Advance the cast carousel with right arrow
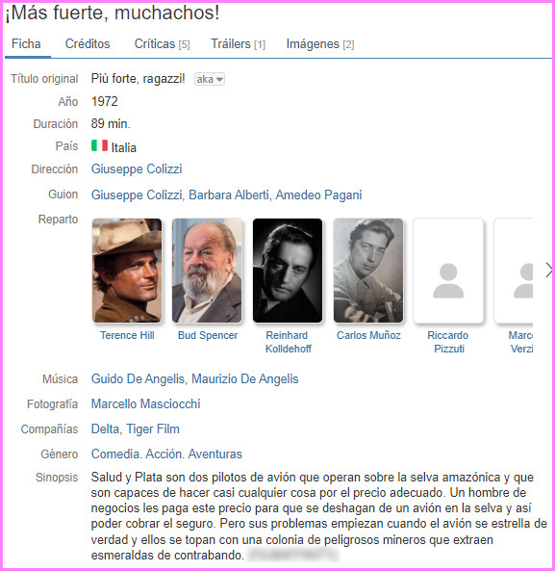Viewport: 555px width, 571px height. (549, 271)
